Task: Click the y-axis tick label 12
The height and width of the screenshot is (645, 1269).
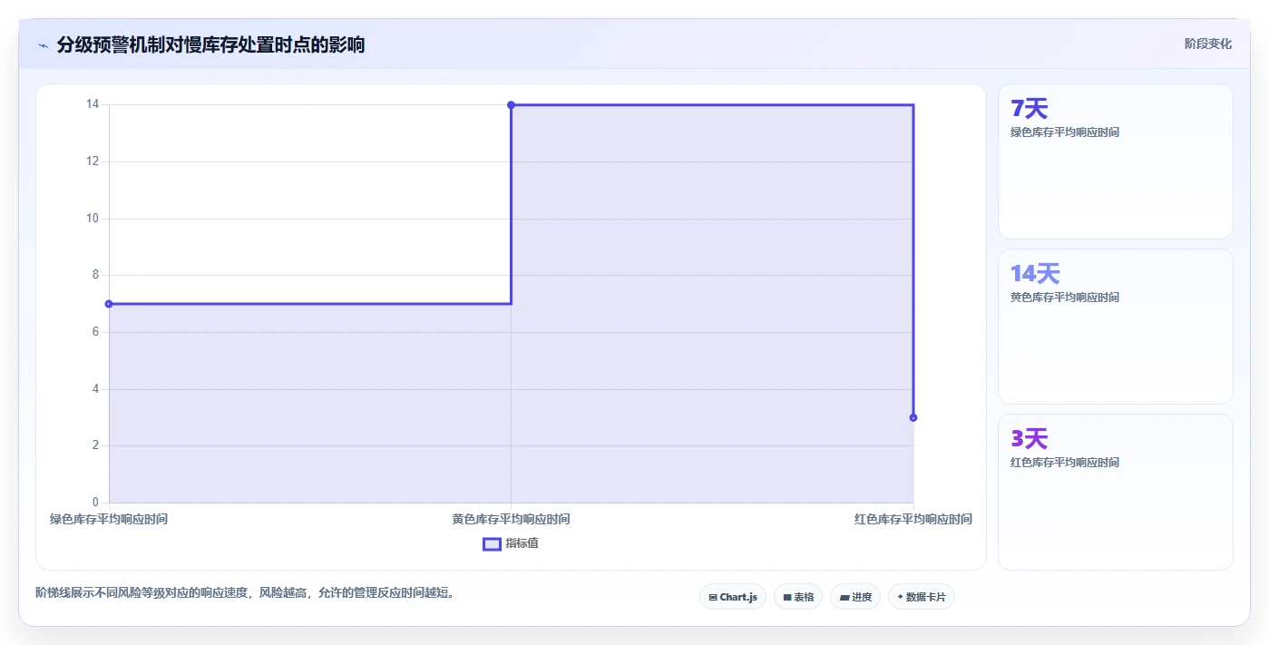Action: (93, 161)
